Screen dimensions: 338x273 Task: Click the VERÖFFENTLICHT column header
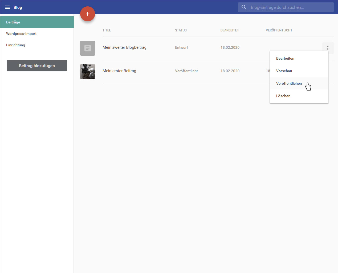[x=279, y=30]
